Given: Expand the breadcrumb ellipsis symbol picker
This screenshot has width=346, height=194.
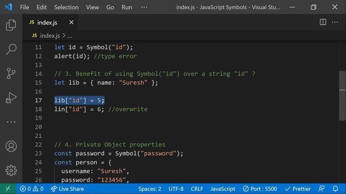Looking at the screenshot, I should (x=70, y=36).
